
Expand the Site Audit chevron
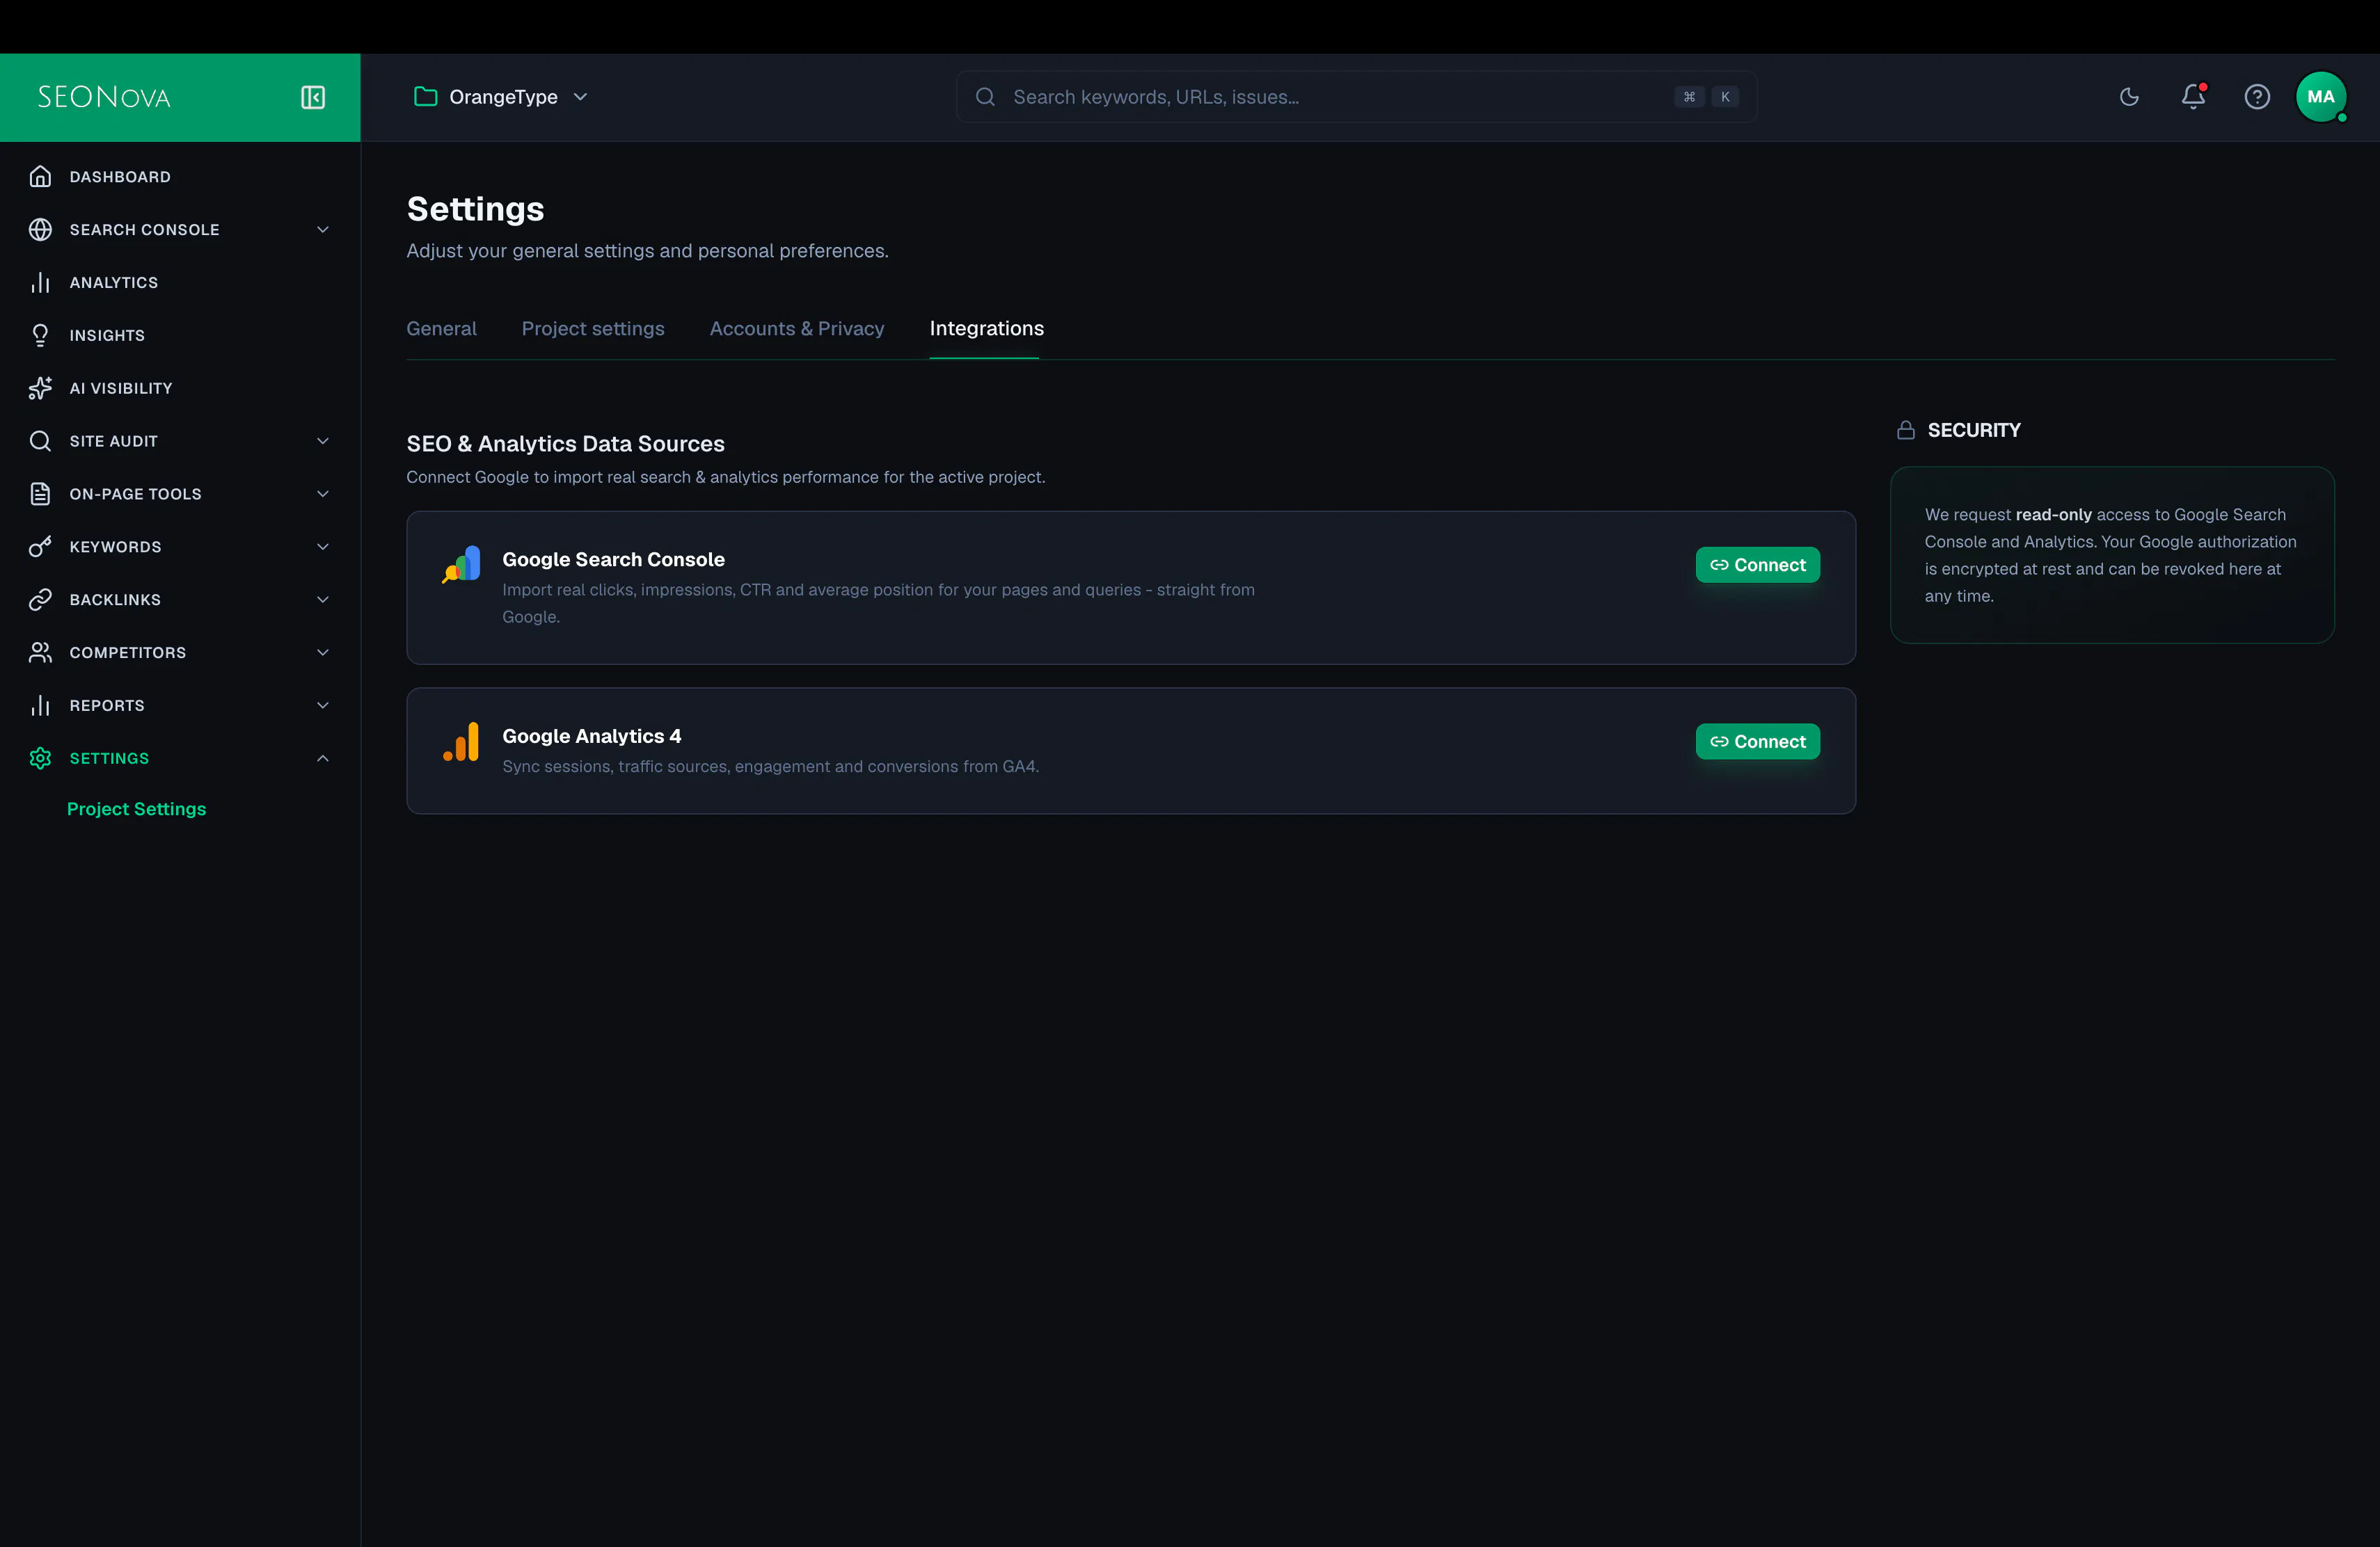(323, 442)
